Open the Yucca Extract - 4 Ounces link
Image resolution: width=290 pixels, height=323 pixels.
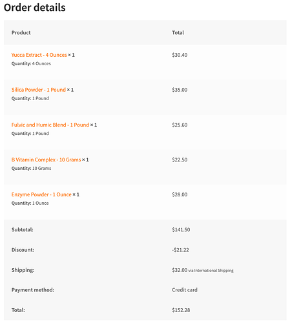pyautogui.click(x=39, y=55)
